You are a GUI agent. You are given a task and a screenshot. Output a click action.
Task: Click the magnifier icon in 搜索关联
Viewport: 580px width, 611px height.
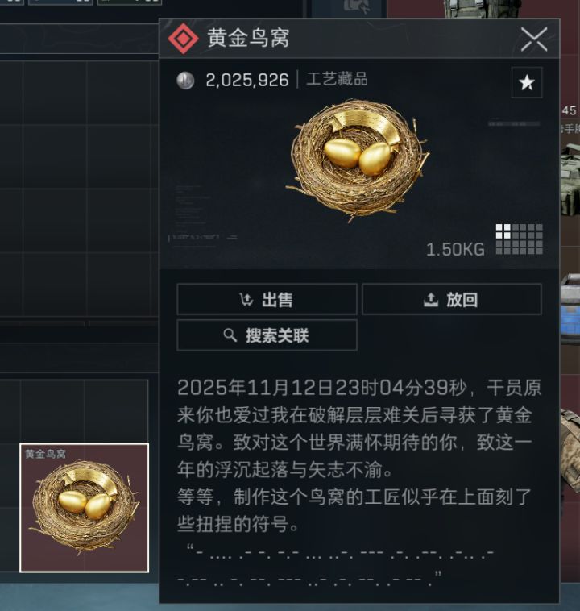coord(230,335)
